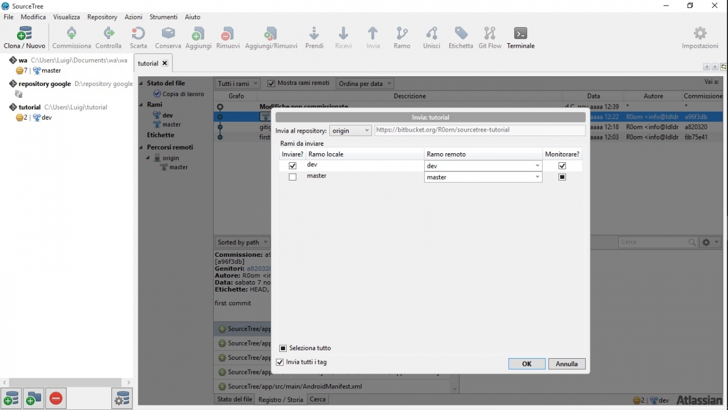Toggle the Inviare checkbox for dev branch

(292, 166)
